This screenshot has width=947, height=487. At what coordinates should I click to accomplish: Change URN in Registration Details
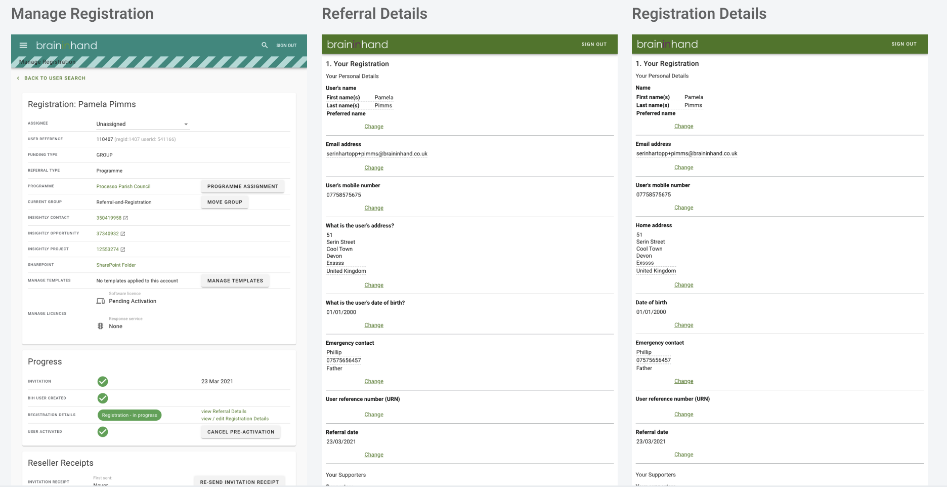click(x=683, y=414)
